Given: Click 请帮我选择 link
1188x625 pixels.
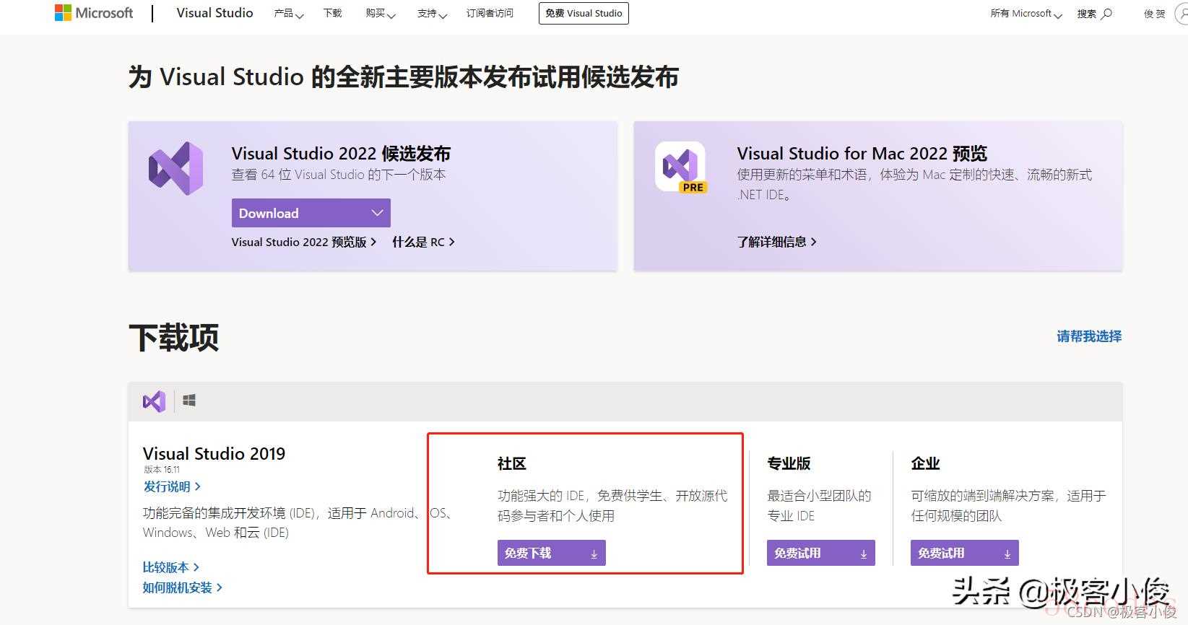Looking at the screenshot, I should [1089, 336].
